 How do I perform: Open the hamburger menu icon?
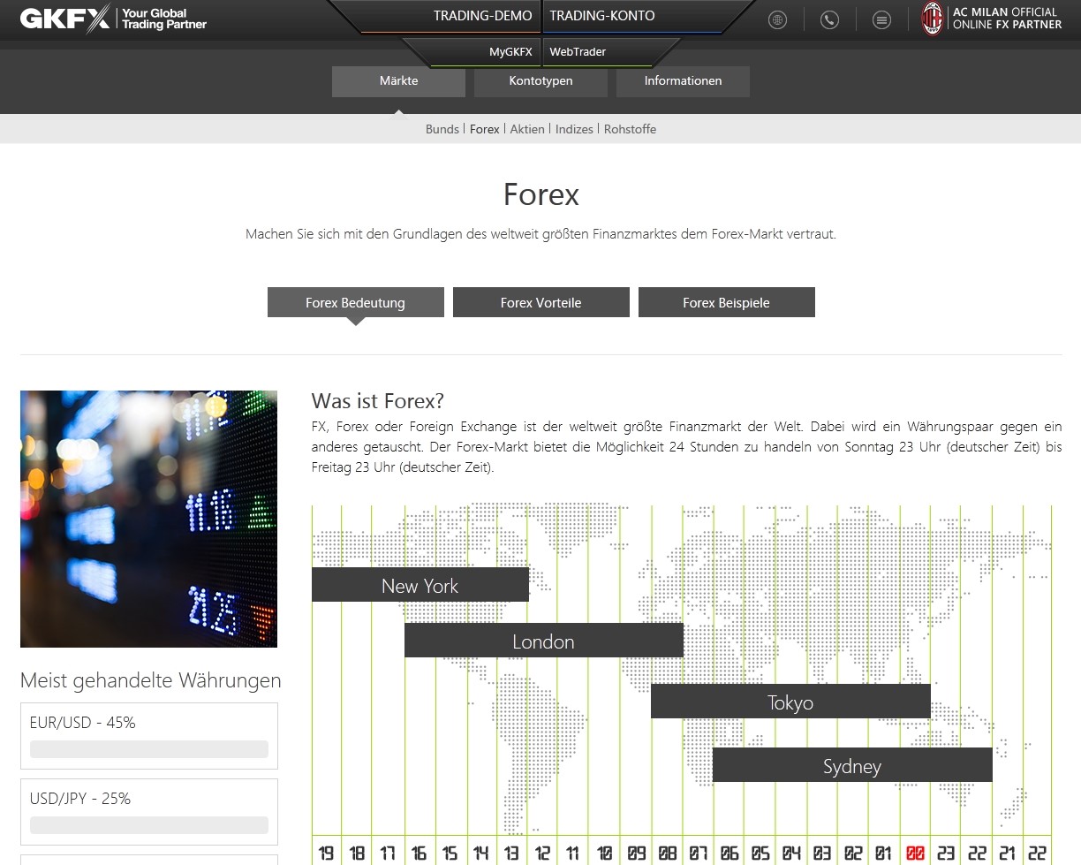pos(881,19)
